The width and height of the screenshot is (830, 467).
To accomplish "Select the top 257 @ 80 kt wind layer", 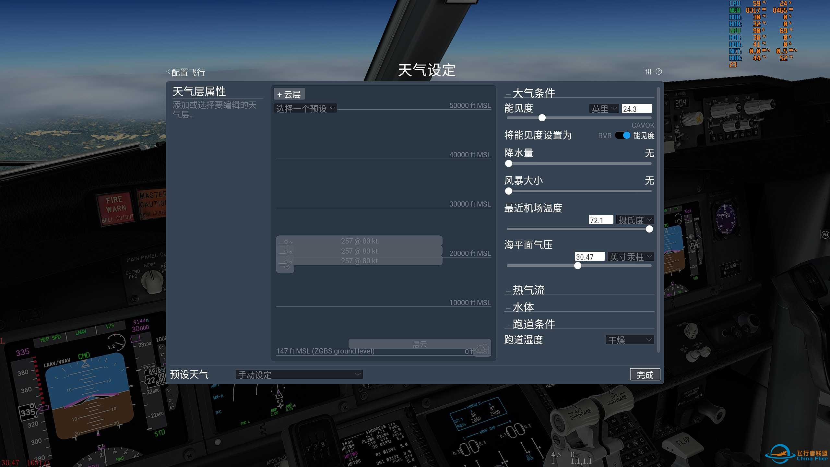I will pyautogui.click(x=359, y=241).
